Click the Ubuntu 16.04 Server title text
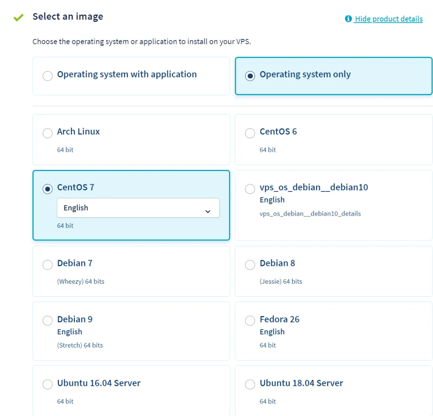This screenshot has width=433, height=416. pyautogui.click(x=99, y=383)
